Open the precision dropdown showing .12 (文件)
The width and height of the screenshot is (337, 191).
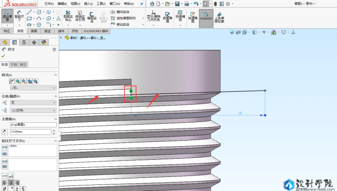point(33,110)
